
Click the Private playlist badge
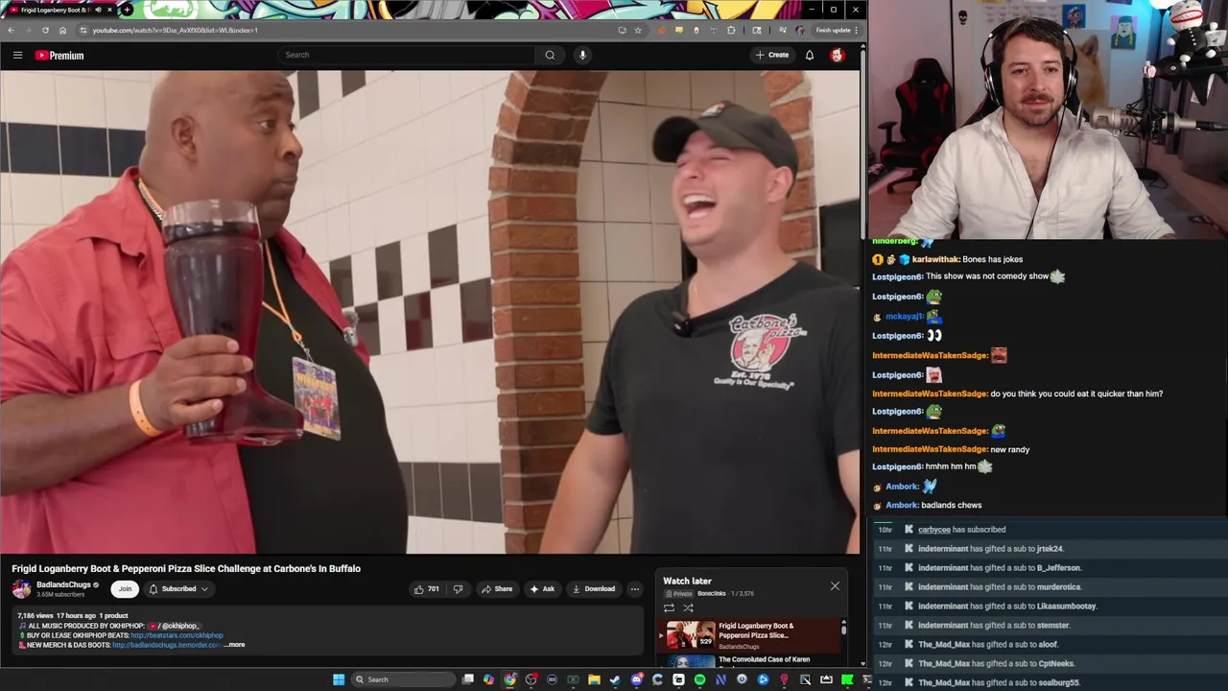(x=679, y=593)
